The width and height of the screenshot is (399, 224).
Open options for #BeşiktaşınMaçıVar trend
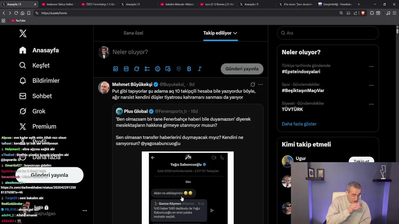coord(371,85)
